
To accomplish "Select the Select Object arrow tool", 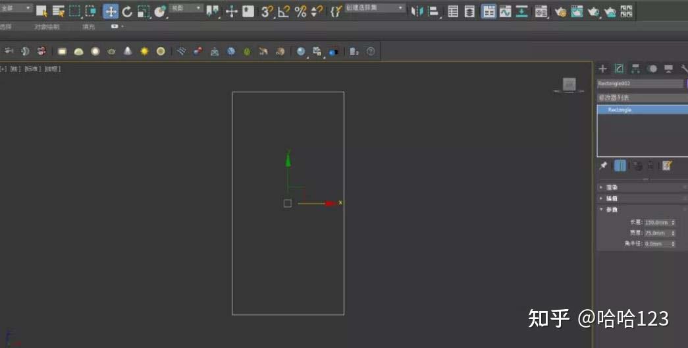I will tap(41, 11).
